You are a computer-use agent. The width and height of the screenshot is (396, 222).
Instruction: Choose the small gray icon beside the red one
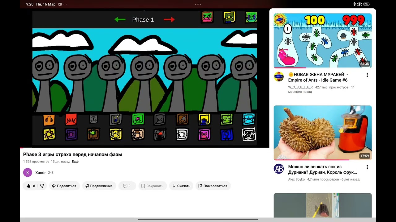coord(93,119)
